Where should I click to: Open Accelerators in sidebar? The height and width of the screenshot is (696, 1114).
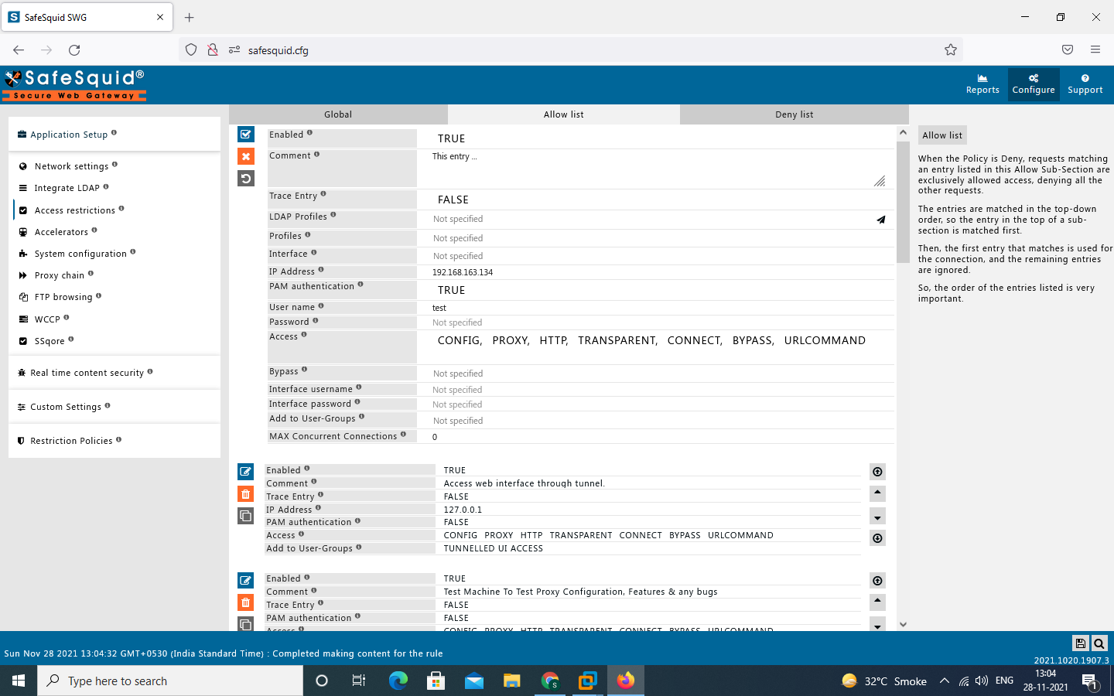tap(61, 232)
